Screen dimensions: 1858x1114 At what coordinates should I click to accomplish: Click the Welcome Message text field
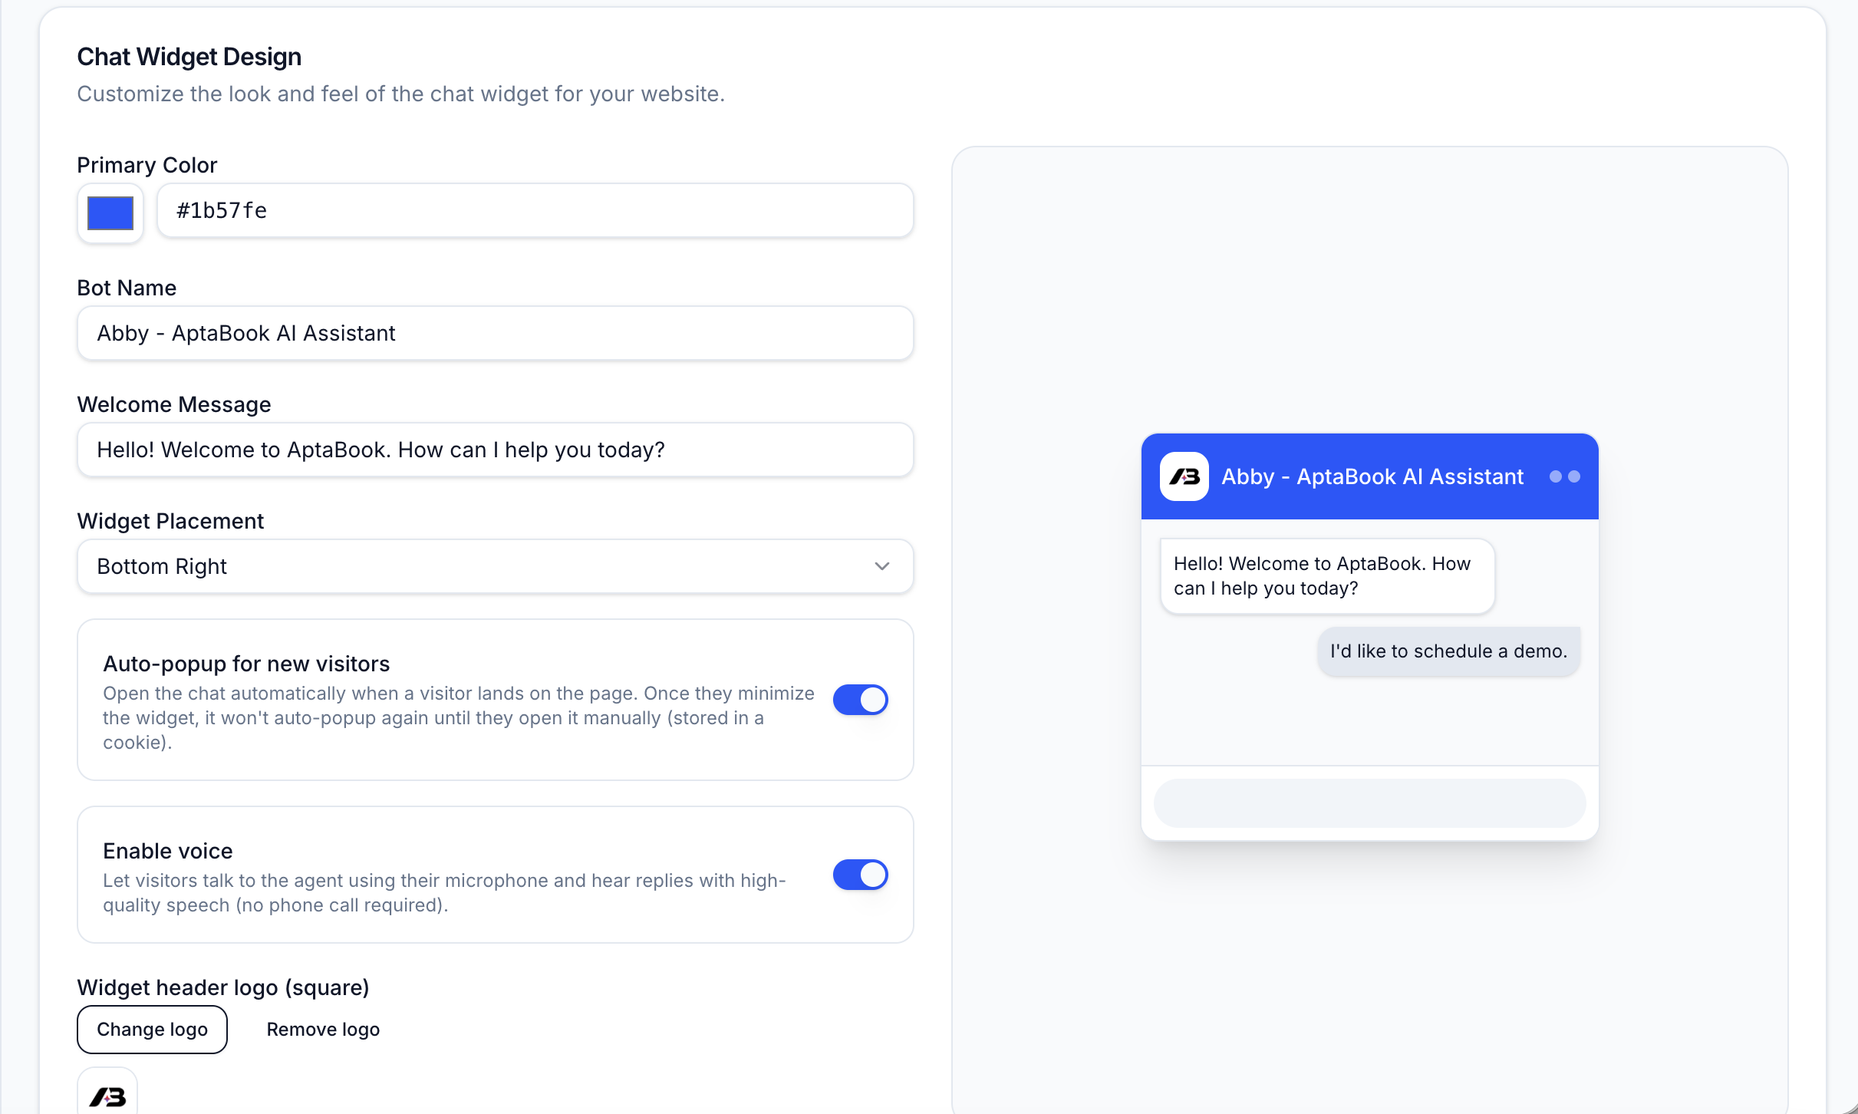click(495, 450)
